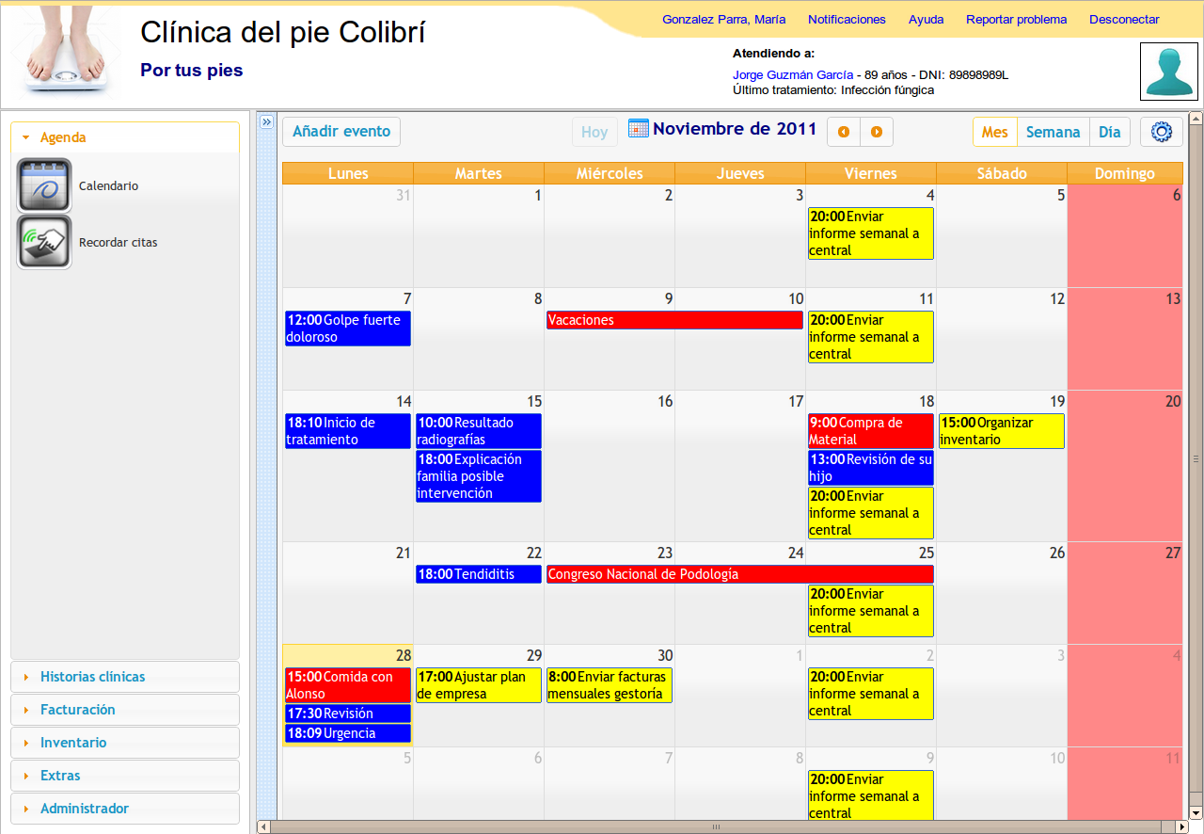Click the horizontal scrollbar left arrow
This screenshot has height=834, width=1204.
(x=264, y=827)
